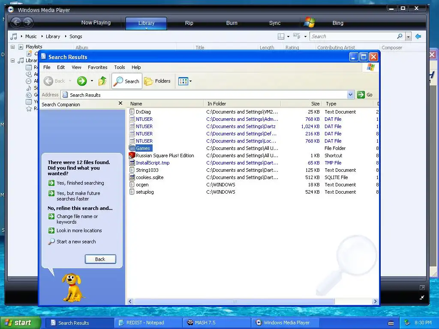
Task: Select the Games folder icon
Action: (x=132, y=148)
